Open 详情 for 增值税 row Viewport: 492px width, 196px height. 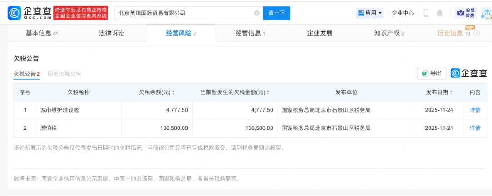(475, 128)
